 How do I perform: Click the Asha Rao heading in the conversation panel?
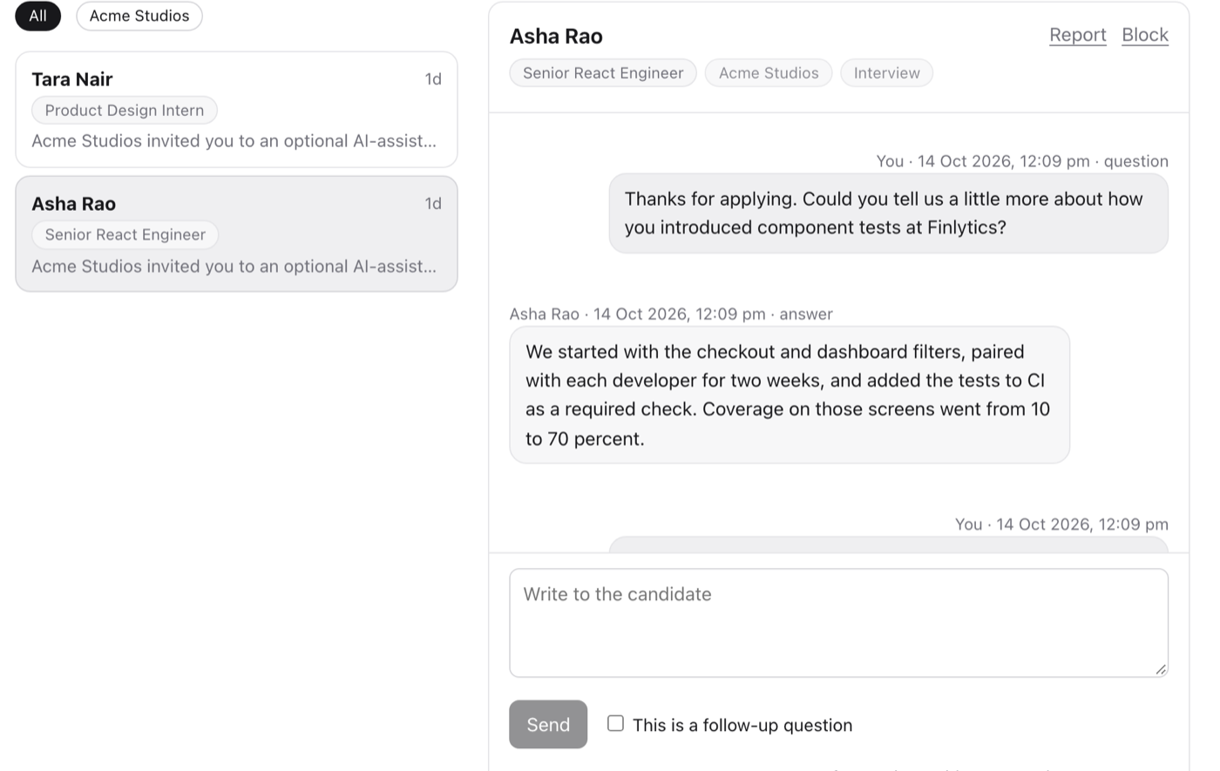coord(556,37)
